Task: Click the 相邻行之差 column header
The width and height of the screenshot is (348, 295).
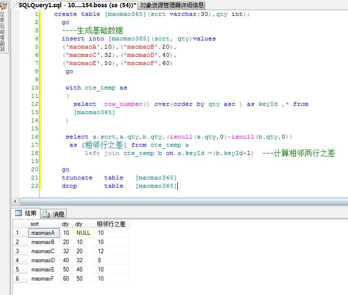Action: 112,224
